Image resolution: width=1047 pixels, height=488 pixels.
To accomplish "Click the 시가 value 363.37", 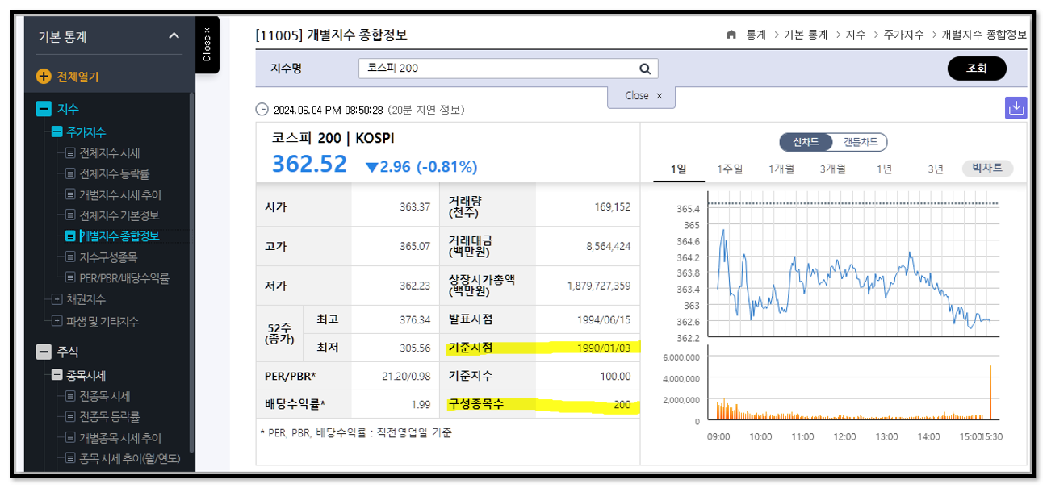I will click(415, 207).
